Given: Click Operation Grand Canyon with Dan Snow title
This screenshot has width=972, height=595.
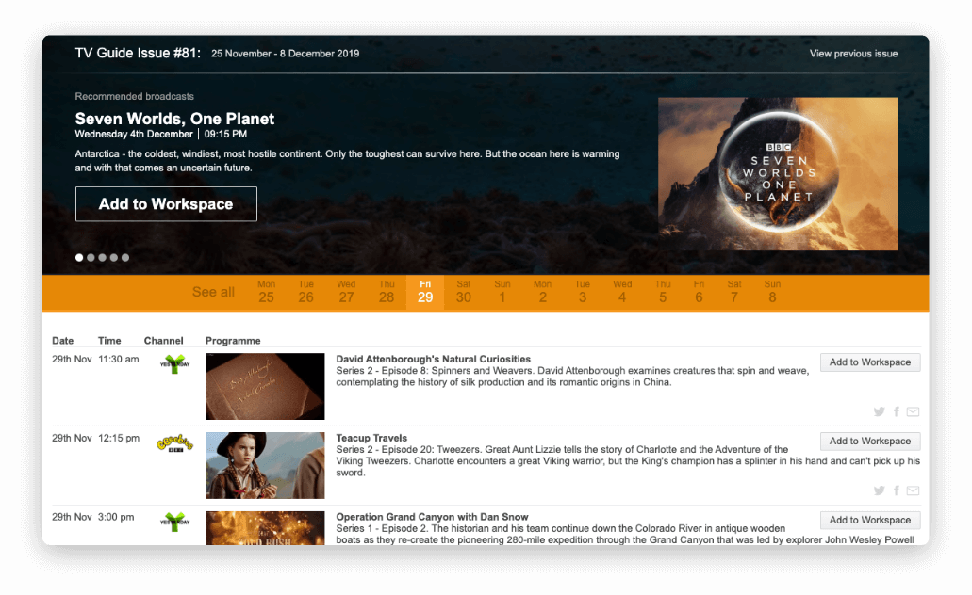Looking at the screenshot, I should (432, 517).
